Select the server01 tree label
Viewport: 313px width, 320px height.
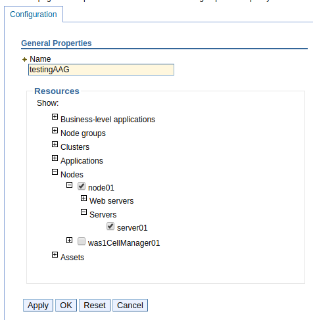point(132,228)
